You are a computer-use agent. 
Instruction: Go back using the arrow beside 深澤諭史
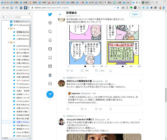pyautogui.click(x=60, y=14)
